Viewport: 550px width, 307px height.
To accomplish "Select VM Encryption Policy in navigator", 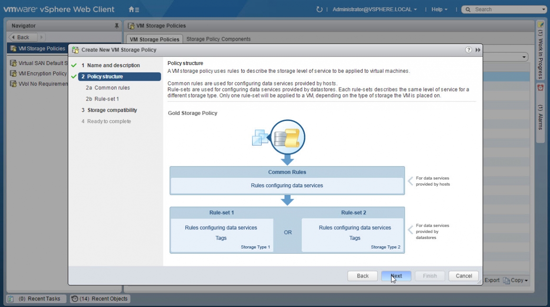I will click(42, 74).
